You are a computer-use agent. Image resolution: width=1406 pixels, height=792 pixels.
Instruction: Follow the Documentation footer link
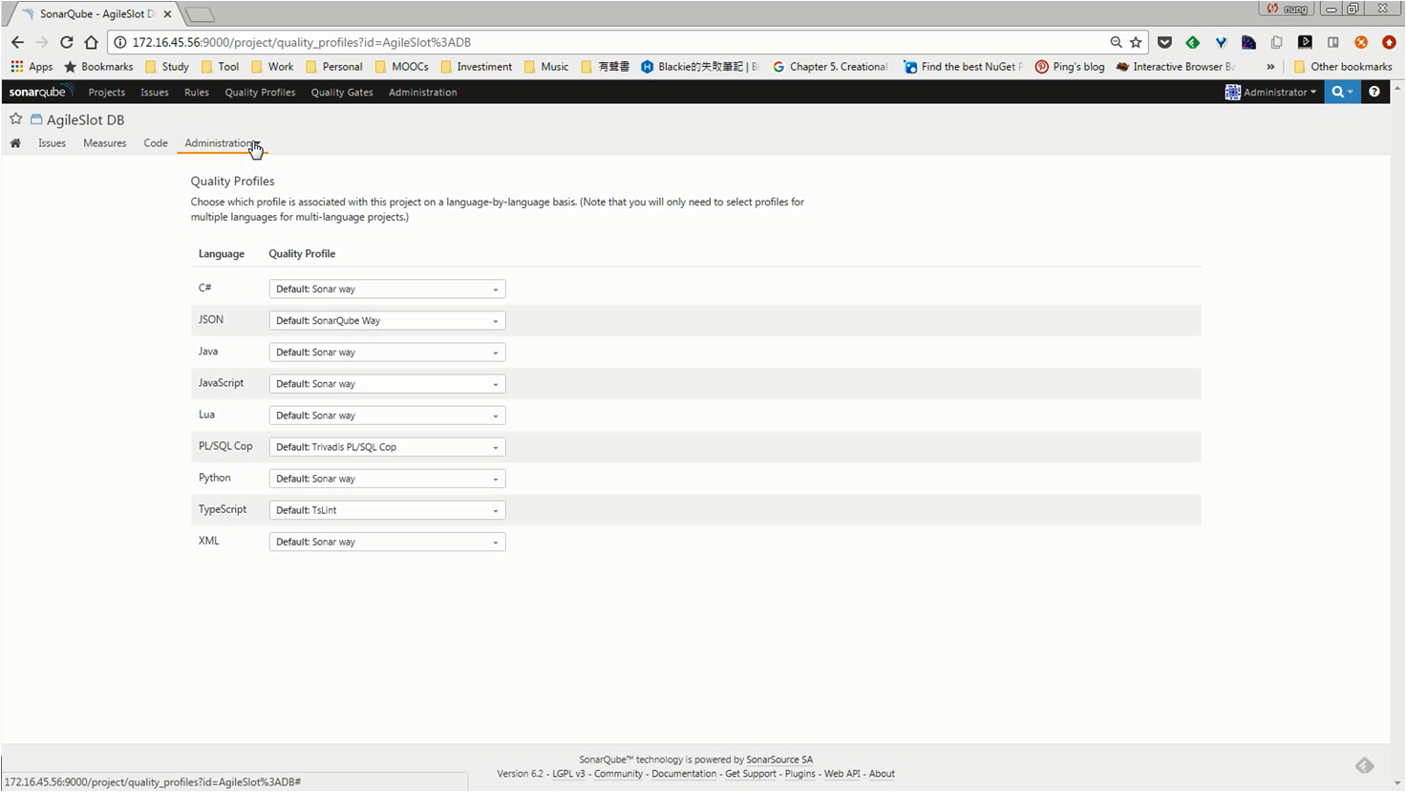[x=684, y=774]
